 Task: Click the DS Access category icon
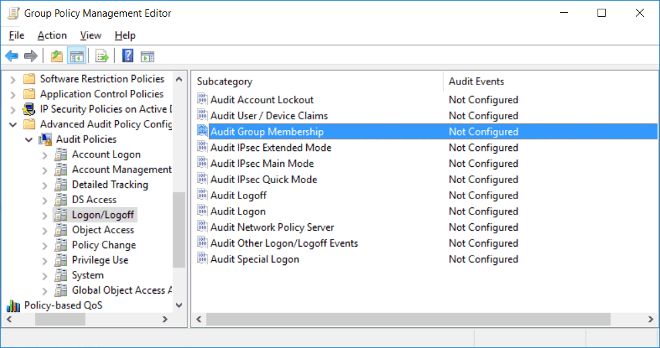61,200
